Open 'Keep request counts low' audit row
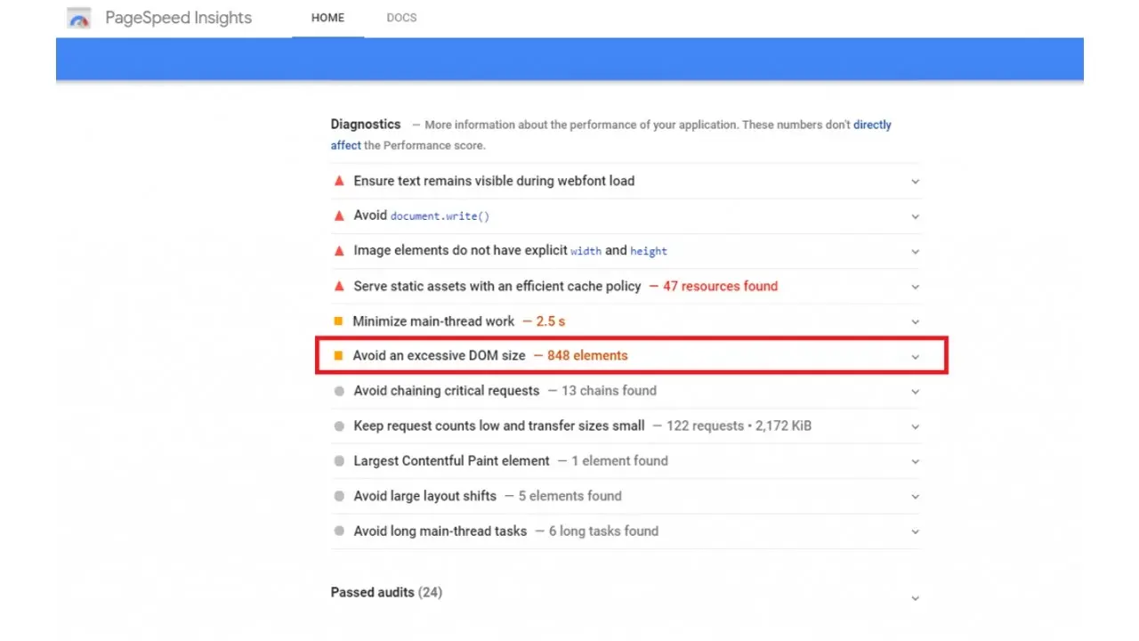1139x641 pixels. pos(498,426)
